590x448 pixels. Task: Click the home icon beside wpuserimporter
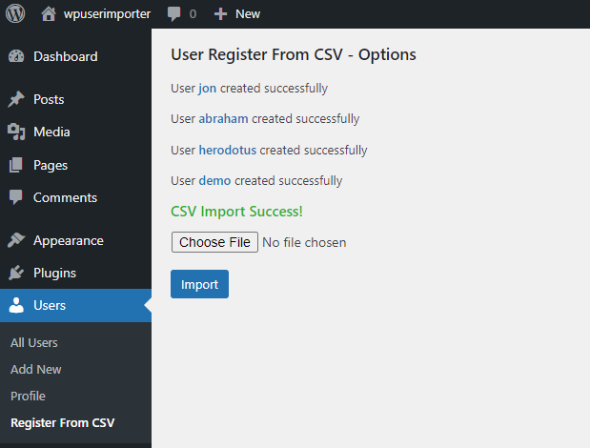point(49,13)
